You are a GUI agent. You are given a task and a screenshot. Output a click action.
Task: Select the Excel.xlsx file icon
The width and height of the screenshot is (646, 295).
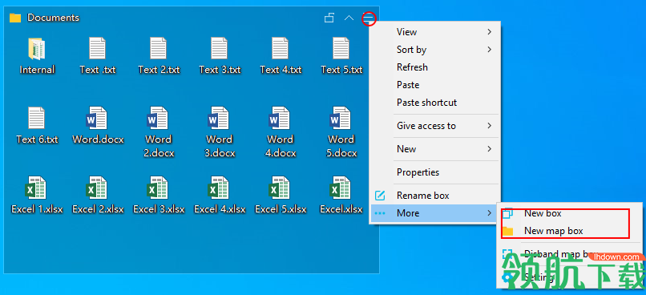click(x=341, y=188)
